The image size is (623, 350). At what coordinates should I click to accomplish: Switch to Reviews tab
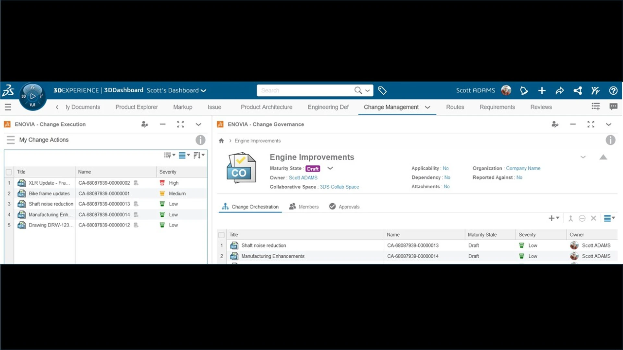541,107
